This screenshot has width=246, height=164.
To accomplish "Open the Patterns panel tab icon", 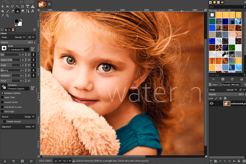I will tap(215, 2).
